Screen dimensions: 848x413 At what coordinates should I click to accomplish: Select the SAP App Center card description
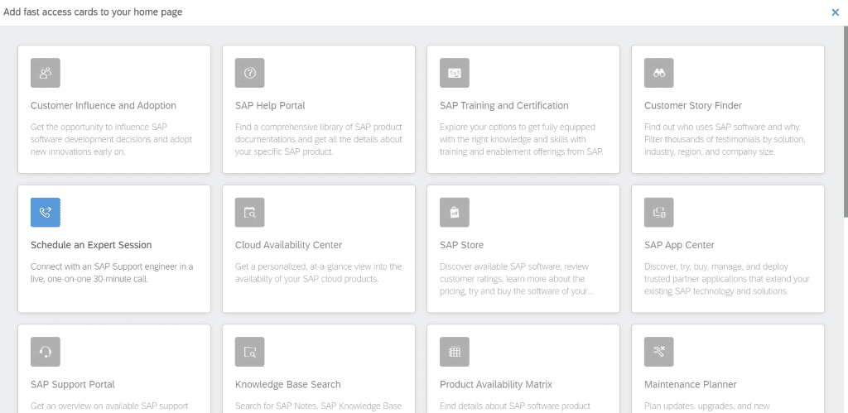(x=726, y=279)
